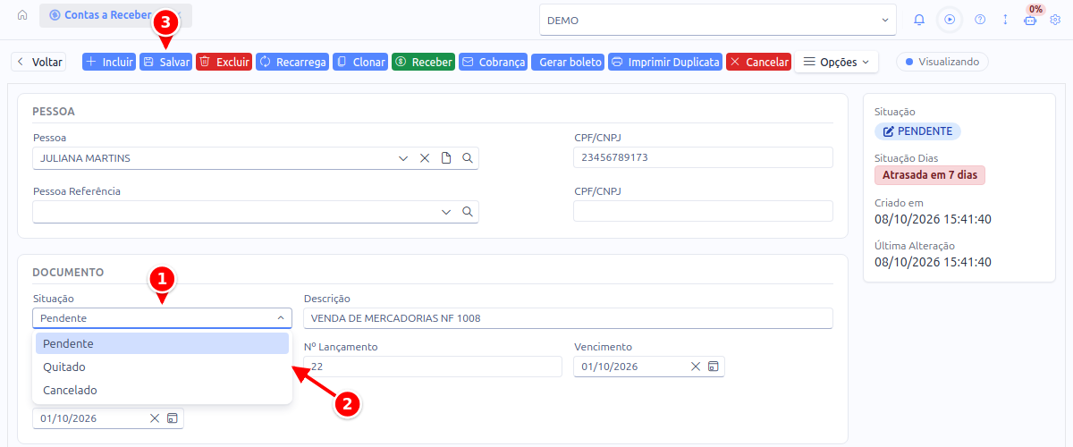Click Gerar boleto
Viewport: 1073px width, 447px height.
[568, 63]
